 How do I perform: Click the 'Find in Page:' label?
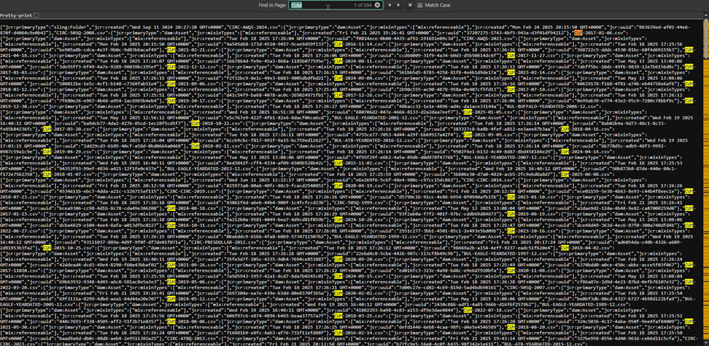coord(273,5)
